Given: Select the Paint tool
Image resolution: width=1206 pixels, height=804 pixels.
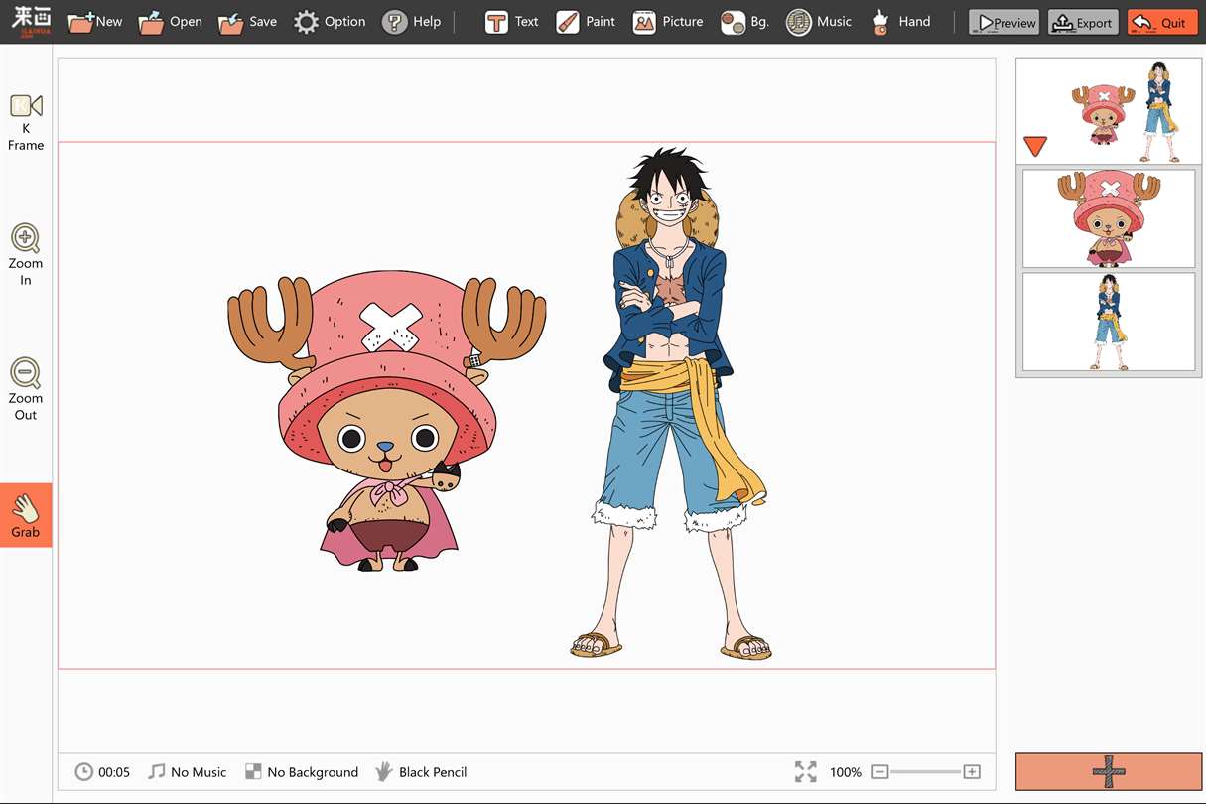Looking at the screenshot, I should 586,22.
